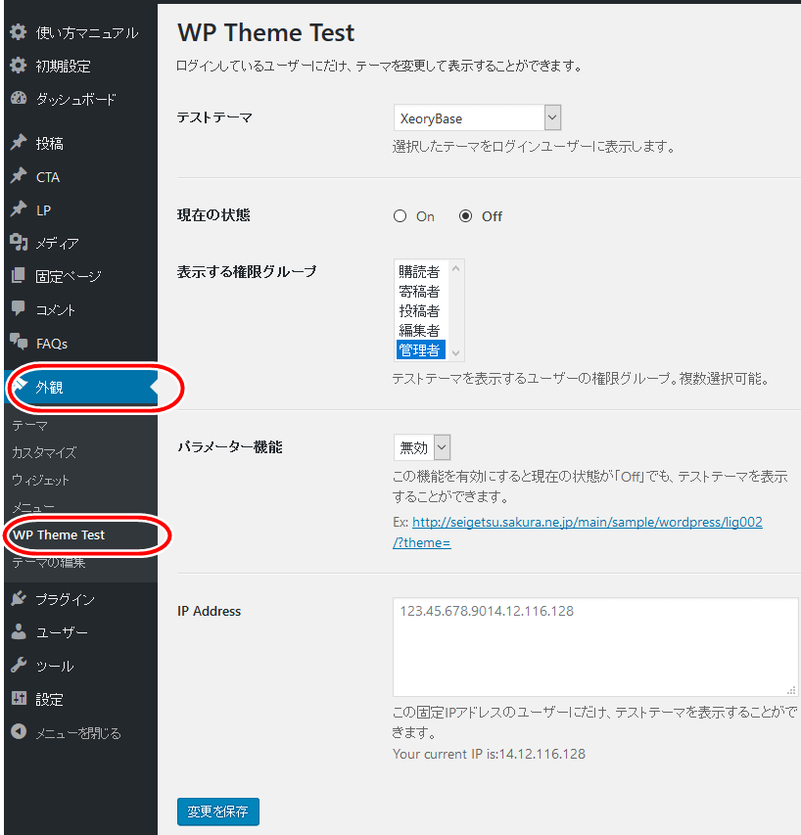This screenshot has width=801, height=835.
Task: Click the FAQs chat icon
Action: [x=19, y=342]
